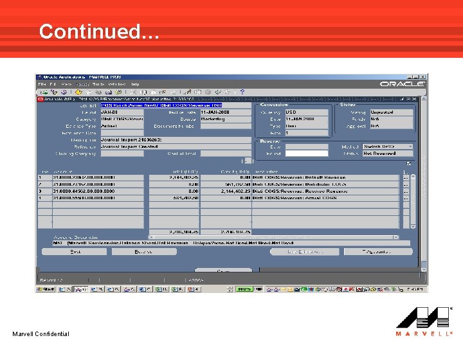Click the journal lines vertical scrollbar
Screen dimensions: 463x347
[x=413, y=202]
